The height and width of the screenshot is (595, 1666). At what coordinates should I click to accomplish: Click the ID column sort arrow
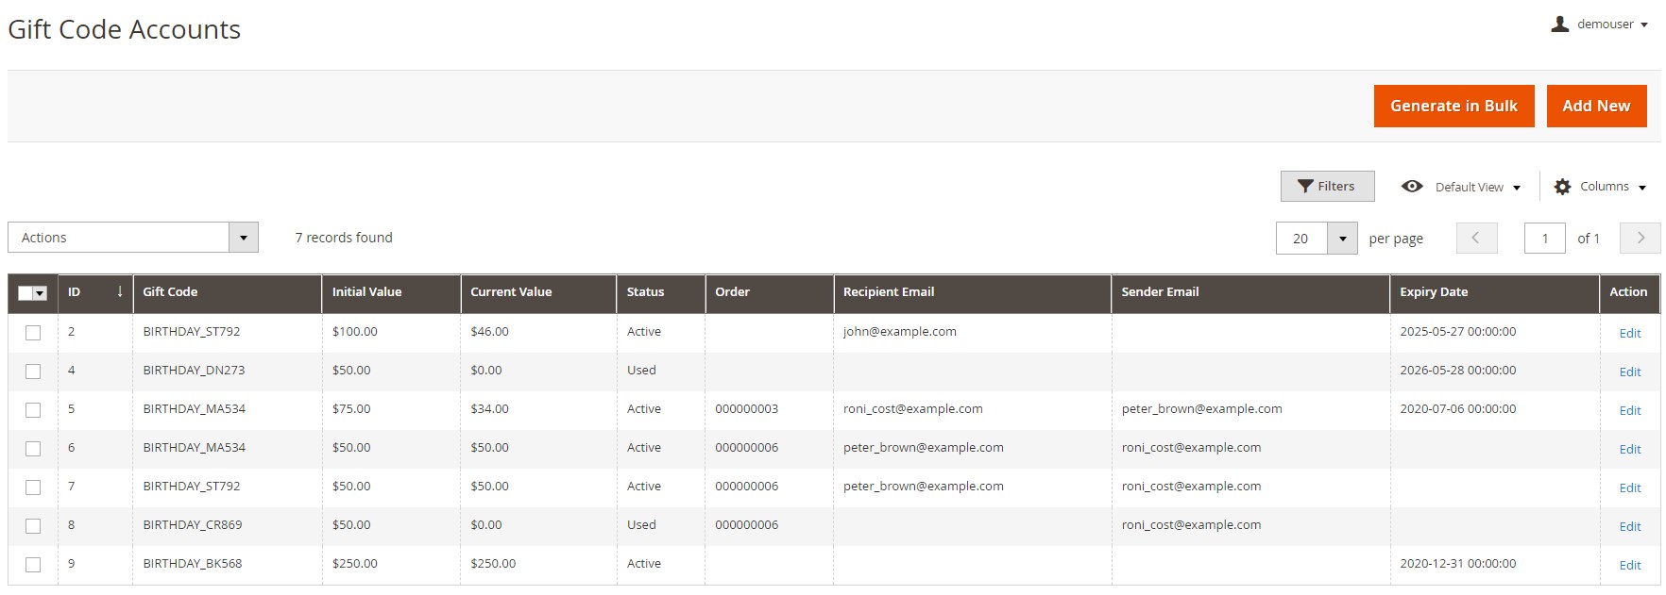click(120, 292)
